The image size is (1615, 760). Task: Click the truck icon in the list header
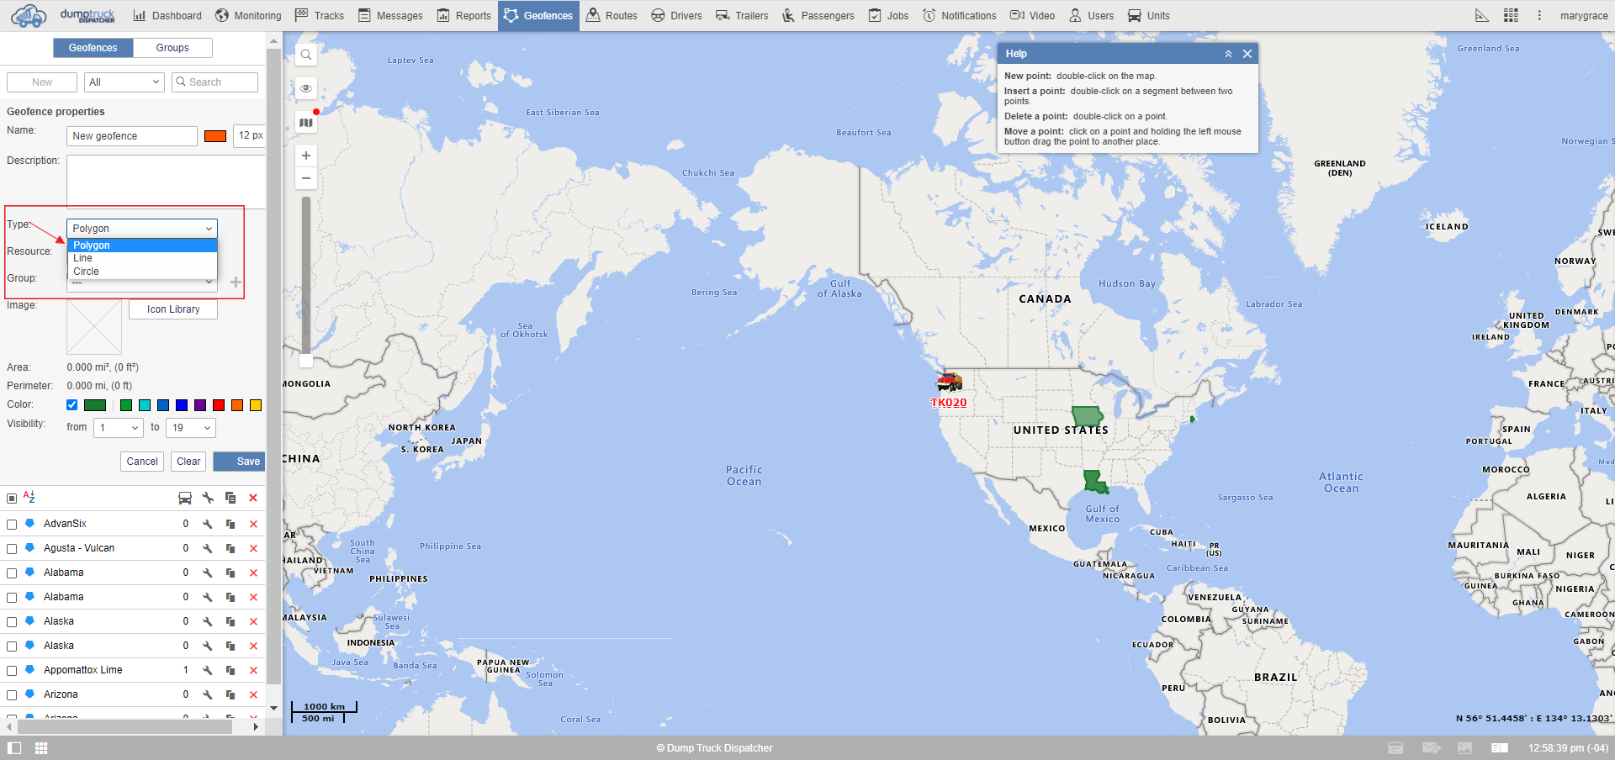pyautogui.click(x=185, y=498)
